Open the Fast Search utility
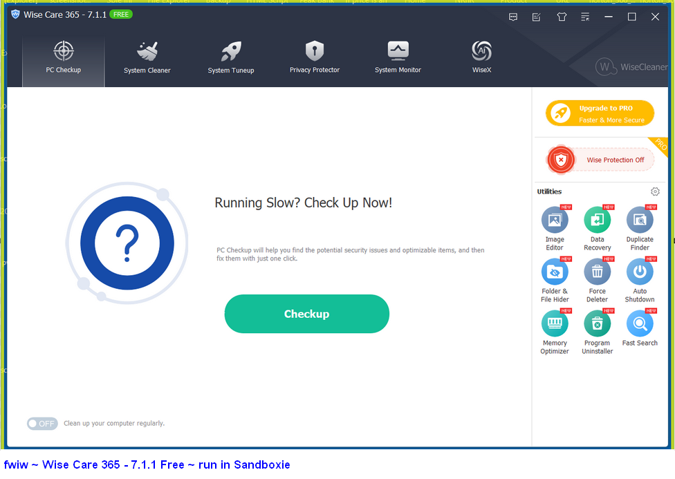 click(x=640, y=324)
